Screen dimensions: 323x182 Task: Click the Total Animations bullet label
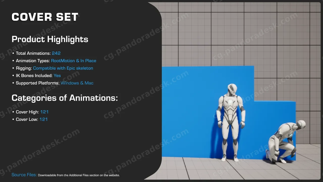pyautogui.click(x=33, y=53)
